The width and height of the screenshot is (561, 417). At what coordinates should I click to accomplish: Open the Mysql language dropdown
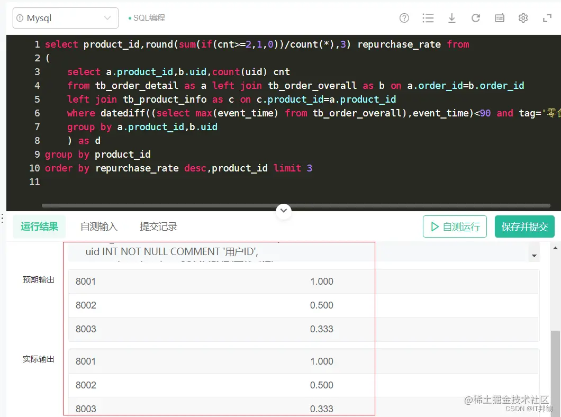66,18
